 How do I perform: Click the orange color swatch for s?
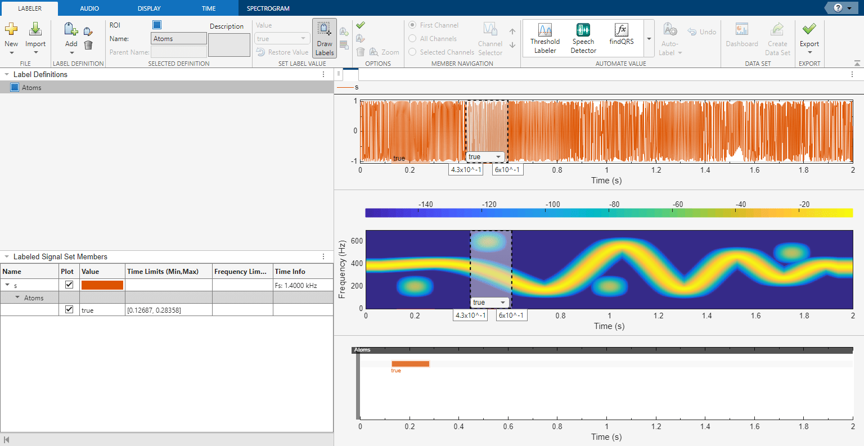tap(102, 285)
